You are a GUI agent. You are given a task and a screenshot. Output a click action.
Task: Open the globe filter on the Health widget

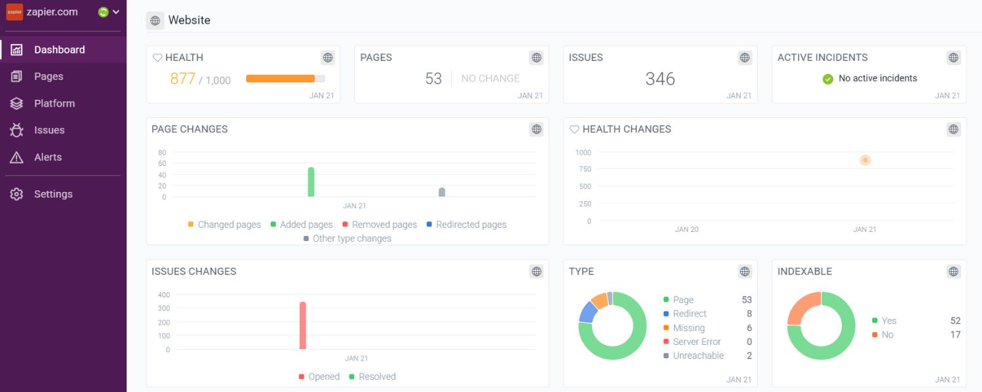point(327,57)
